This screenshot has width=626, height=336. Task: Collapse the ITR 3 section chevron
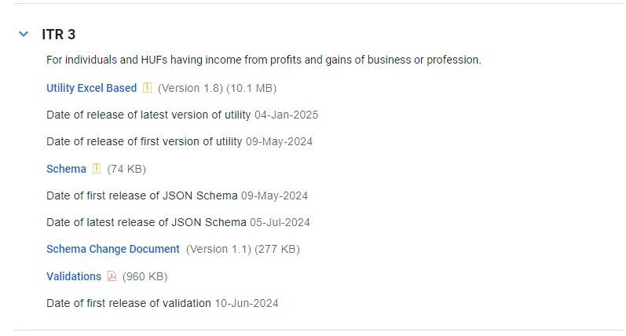pos(23,35)
